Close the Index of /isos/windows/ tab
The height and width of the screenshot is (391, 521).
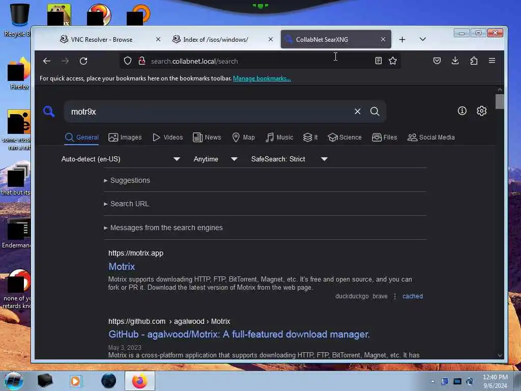[x=271, y=39]
